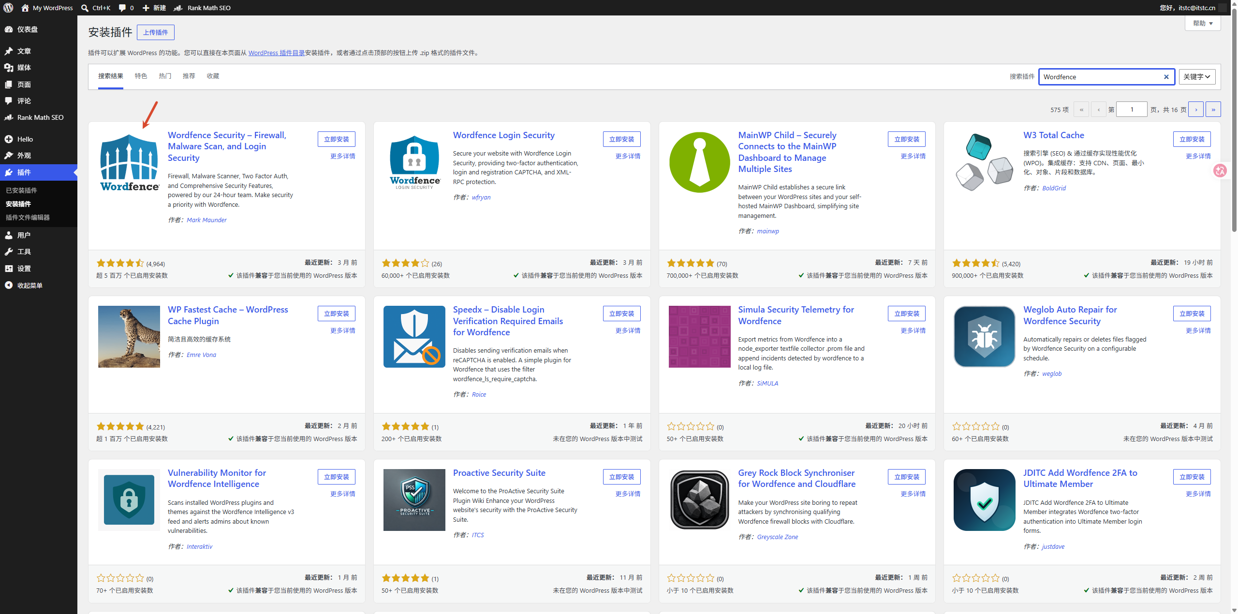Click the current page number field
Screen dimensions: 1238x614
coord(1132,110)
